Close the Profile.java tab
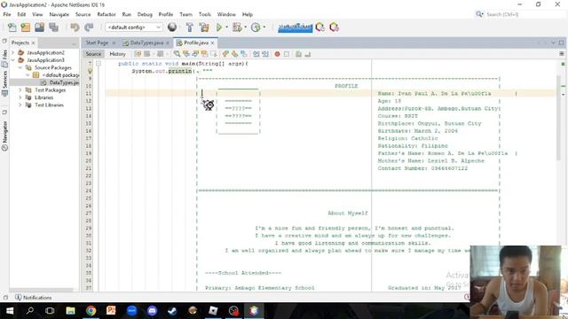Viewport: 568px width, 319px height. 213,43
